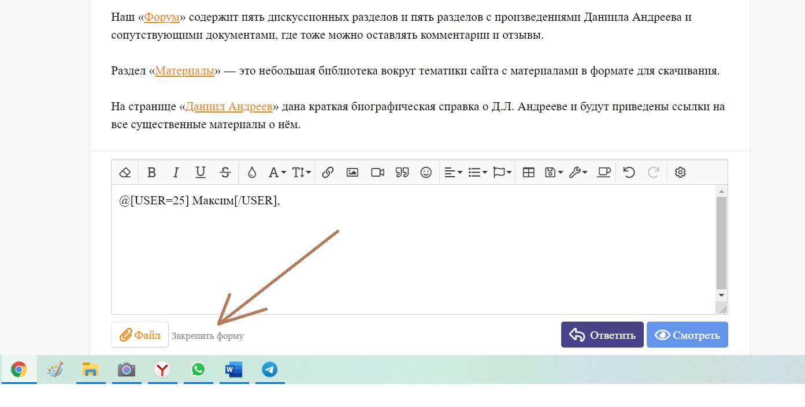Open the wrench tools dropdown
The image size is (805, 407).
click(x=578, y=172)
